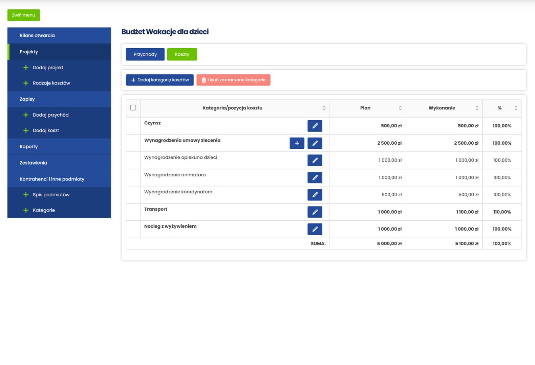Image resolution: width=535 pixels, height=365 pixels.
Task: Sort table by Wykonanie column arrows
Action: click(x=477, y=108)
